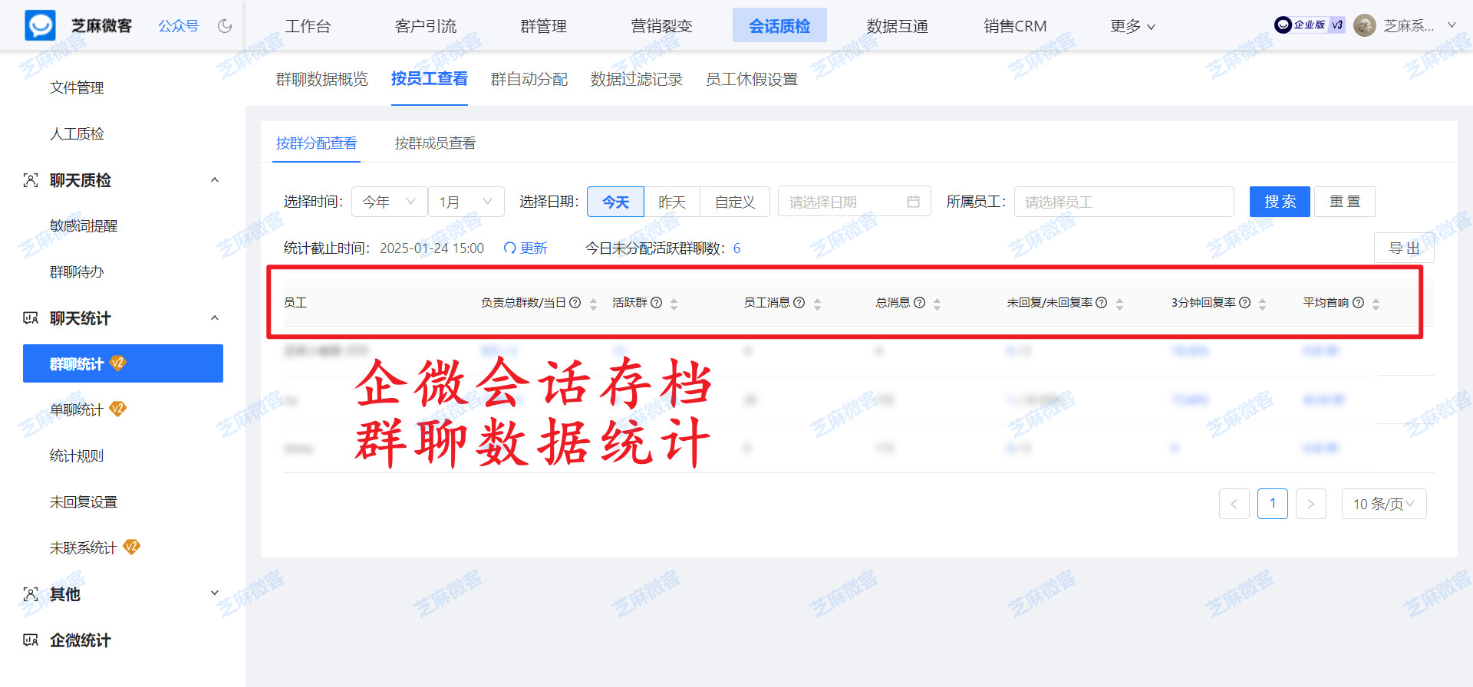Screen dimensions: 1473x687
Task: Select 自定义 date option
Action: point(735,202)
